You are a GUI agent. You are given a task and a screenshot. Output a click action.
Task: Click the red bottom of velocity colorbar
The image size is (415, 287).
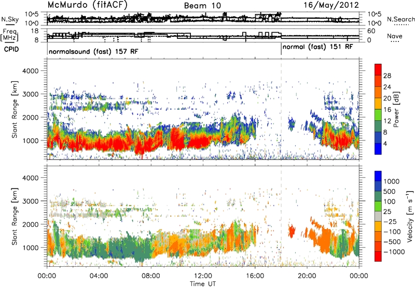(378, 256)
